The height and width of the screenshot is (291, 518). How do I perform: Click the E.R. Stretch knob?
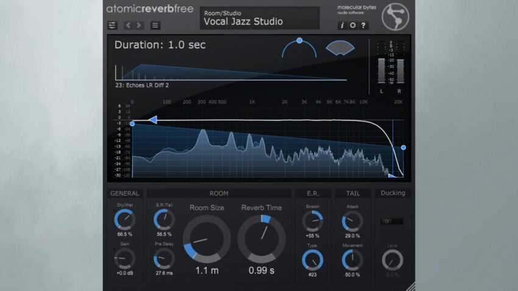(313, 221)
